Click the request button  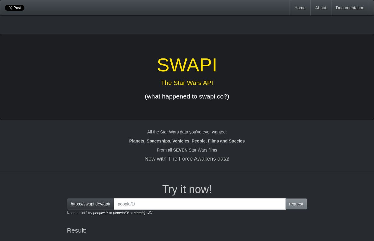click(296, 204)
